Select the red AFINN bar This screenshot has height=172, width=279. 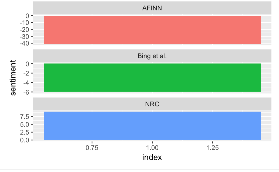pyautogui.click(x=152, y=30)
